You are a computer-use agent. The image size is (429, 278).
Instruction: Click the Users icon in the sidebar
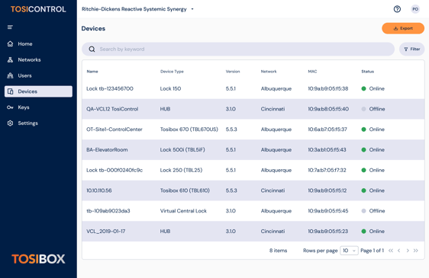(x=10, y=75)
